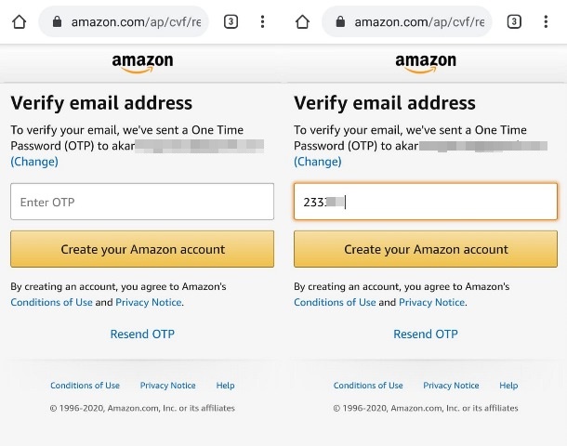
Task: Open tab switcher in left browser
Action: tap(231, 22)
